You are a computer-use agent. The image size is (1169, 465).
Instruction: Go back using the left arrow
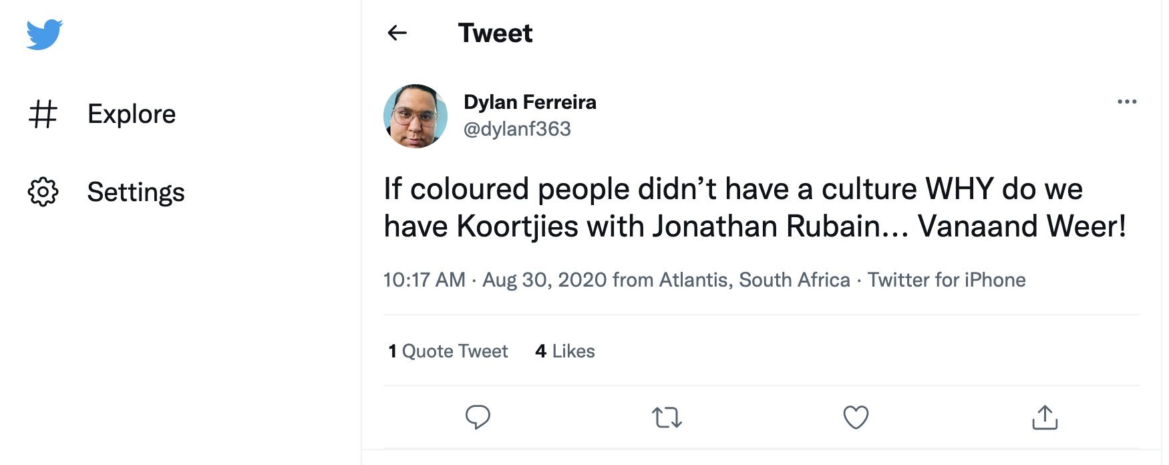pyautogui.click(x=397, y=33)
